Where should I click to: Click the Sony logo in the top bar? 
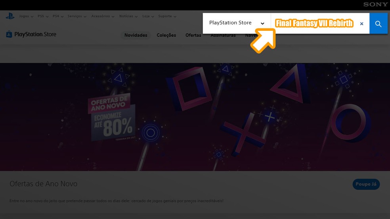(375, 4)
